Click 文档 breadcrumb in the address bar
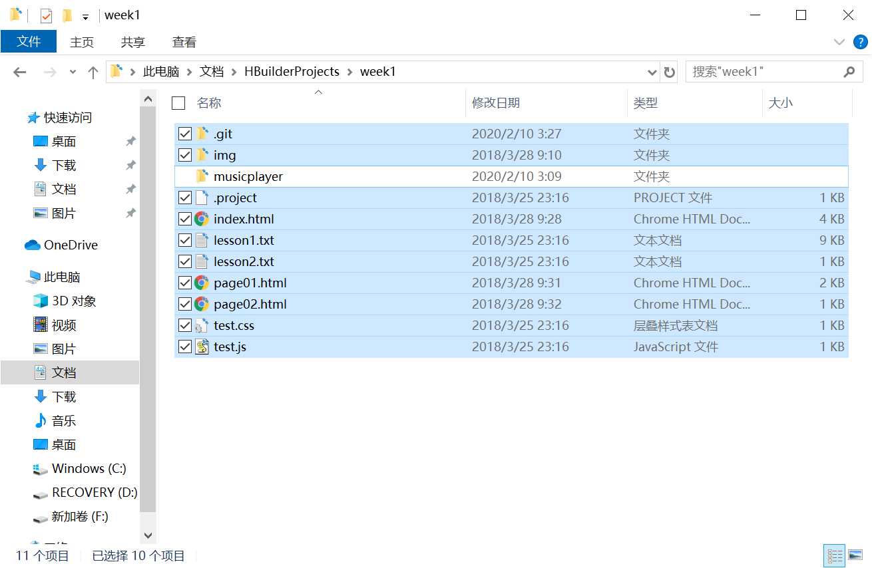 tap(212, 72)
